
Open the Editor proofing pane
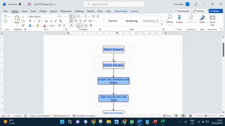pos(202,19)
